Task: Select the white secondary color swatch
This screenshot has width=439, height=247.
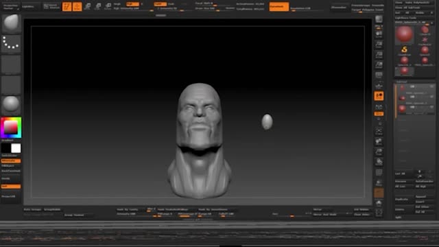Action: 16,148
